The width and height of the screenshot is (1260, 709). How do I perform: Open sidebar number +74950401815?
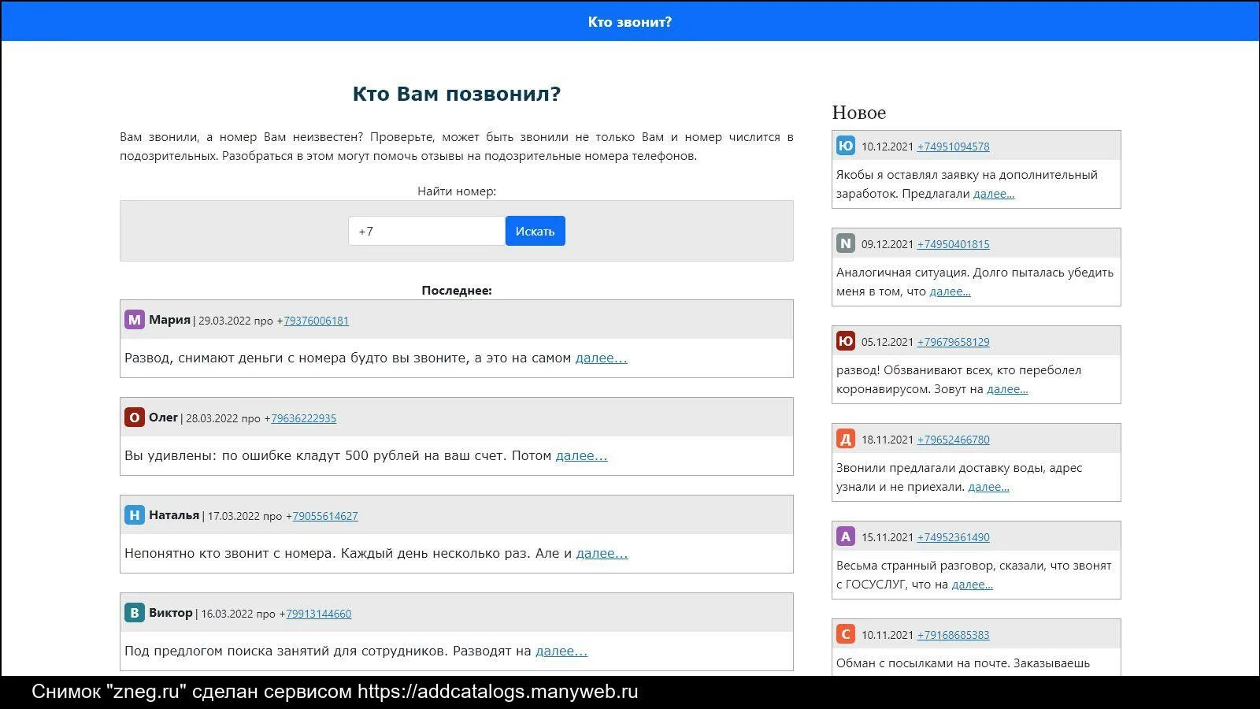pos(953,244)
